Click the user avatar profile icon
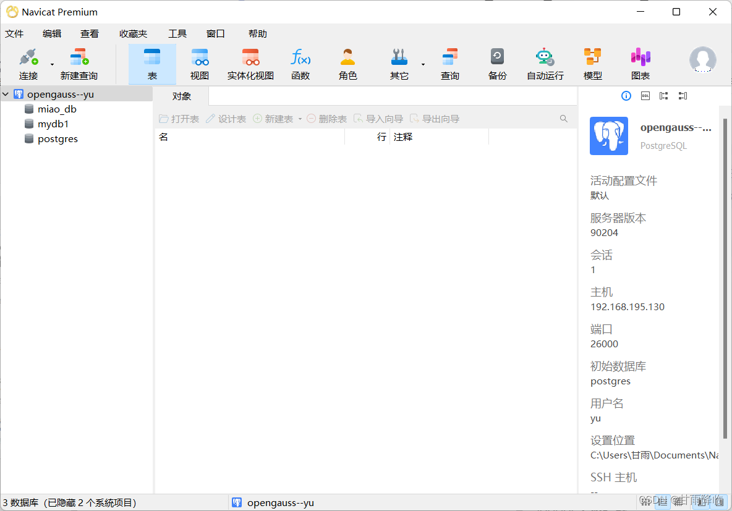The height and width of the screenshot is (511, 732). [702, 60]
